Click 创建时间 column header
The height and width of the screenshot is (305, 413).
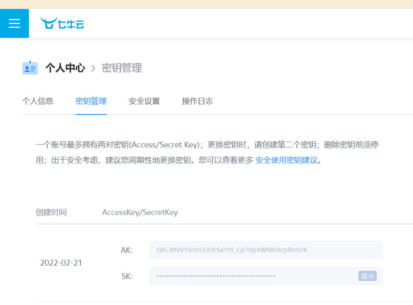point(51,212)
